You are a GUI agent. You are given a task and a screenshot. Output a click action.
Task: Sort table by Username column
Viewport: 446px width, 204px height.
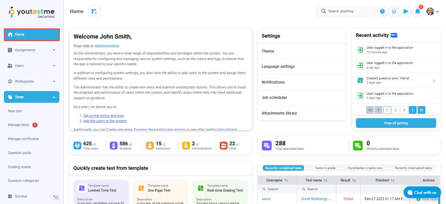286,180
